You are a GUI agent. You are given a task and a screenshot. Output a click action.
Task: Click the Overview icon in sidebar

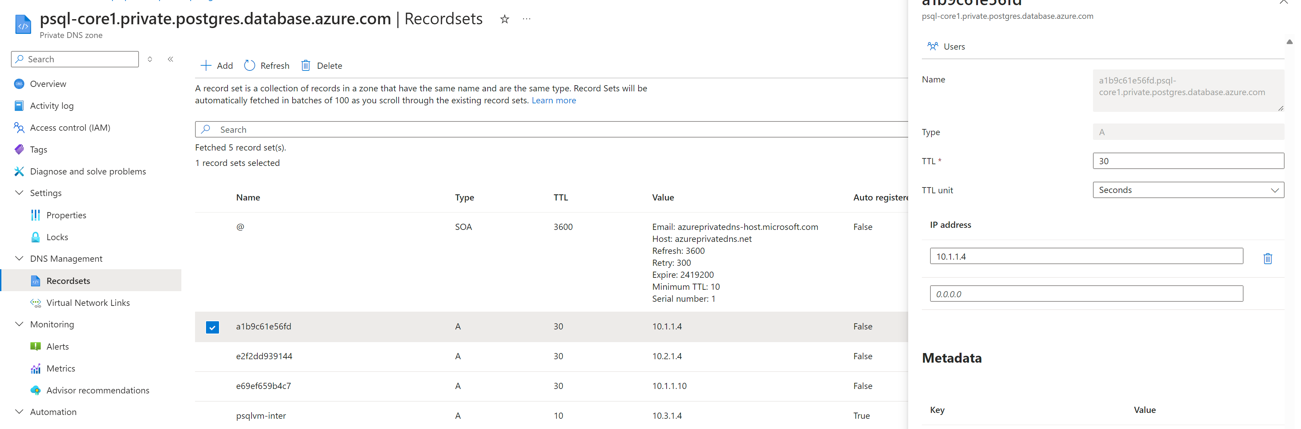click(x=19, y=84)
